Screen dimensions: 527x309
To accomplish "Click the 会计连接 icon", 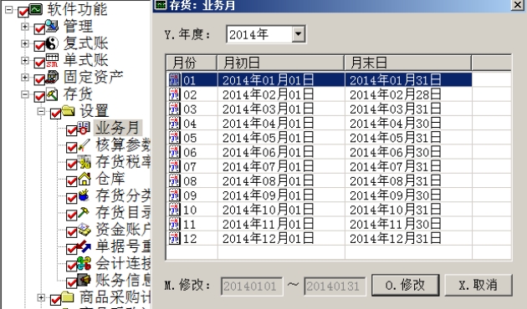I will pyautogui.click(x=84, y=263).
